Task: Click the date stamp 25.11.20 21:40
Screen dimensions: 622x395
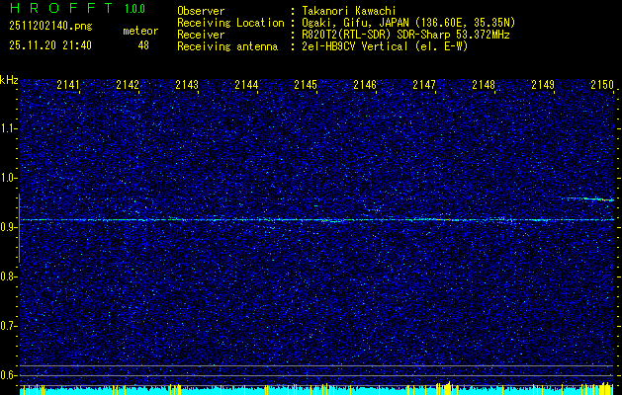Action: [50, 45]
